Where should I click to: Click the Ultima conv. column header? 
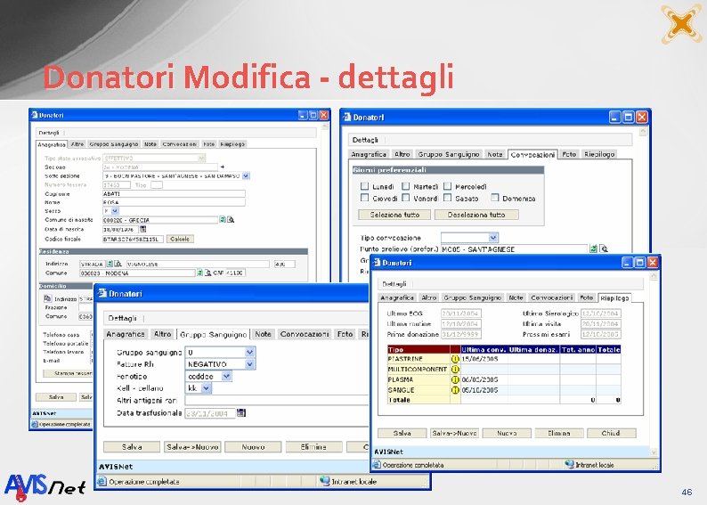coord(484,349)
